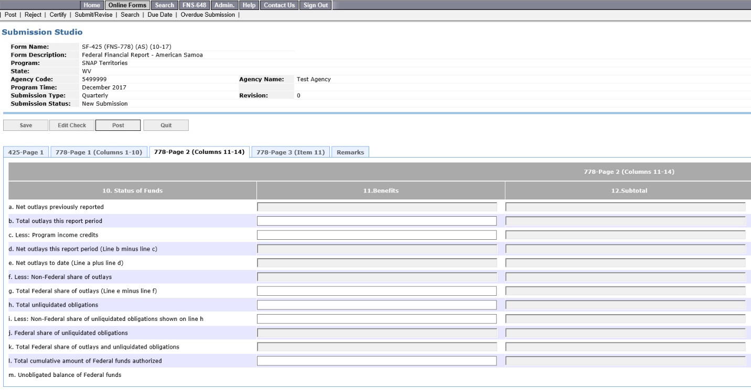
Task: Open the Online Forms menu
Action: pos(127,5)
